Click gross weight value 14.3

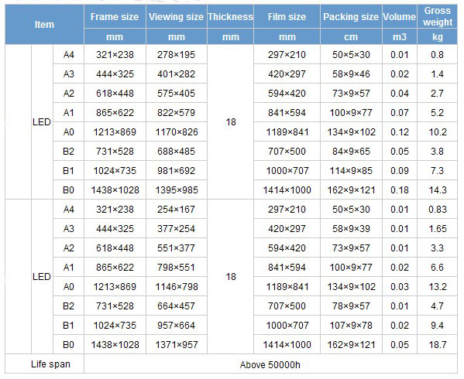pos(438,190)
